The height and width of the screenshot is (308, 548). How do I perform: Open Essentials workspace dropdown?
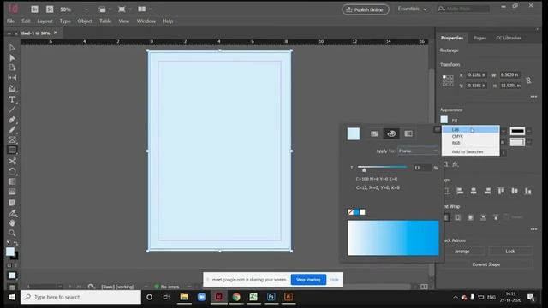coord(413,9)
